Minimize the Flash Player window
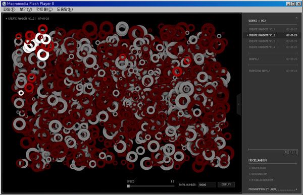The width and height of the screenshot is (303, 195). point(288,4)
